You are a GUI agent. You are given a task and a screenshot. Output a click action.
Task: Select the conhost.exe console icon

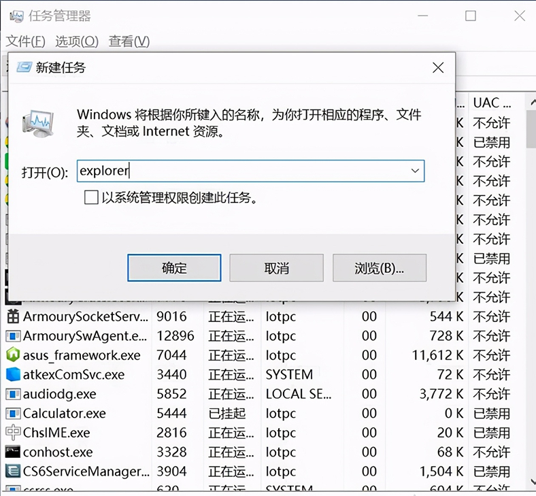pos(13,452)
